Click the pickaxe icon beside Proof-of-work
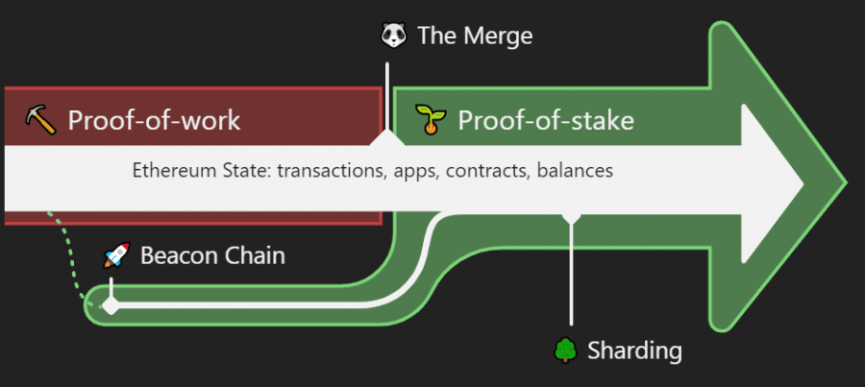Screen dimensions: 865x387 (40, 121)
